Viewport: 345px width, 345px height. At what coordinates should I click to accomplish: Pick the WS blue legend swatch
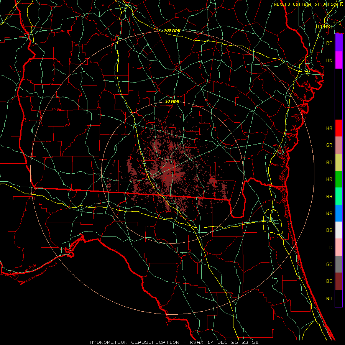click(x=338, y=213)
